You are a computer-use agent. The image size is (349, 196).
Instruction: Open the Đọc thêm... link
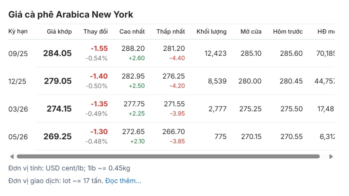coord(123,181)
